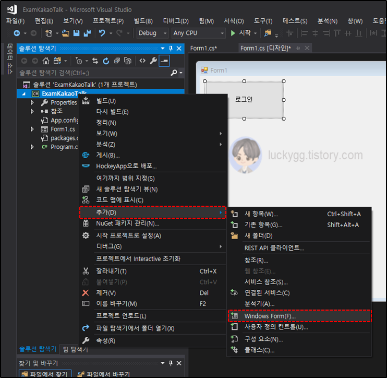
Task: Select Windows Form(F)... in the submenu
Action: 299,316
